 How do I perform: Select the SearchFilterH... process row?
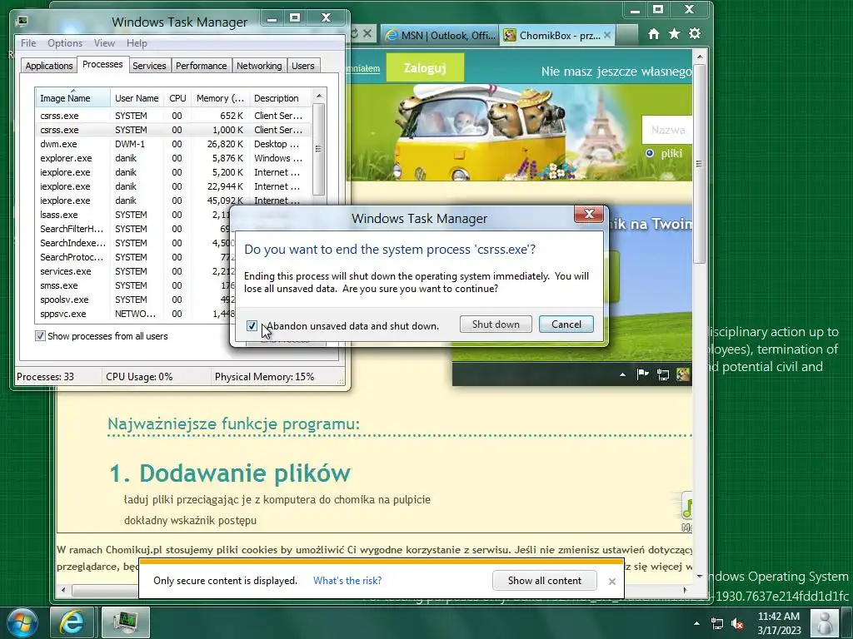pyautogui.click(x=133, y=229)
